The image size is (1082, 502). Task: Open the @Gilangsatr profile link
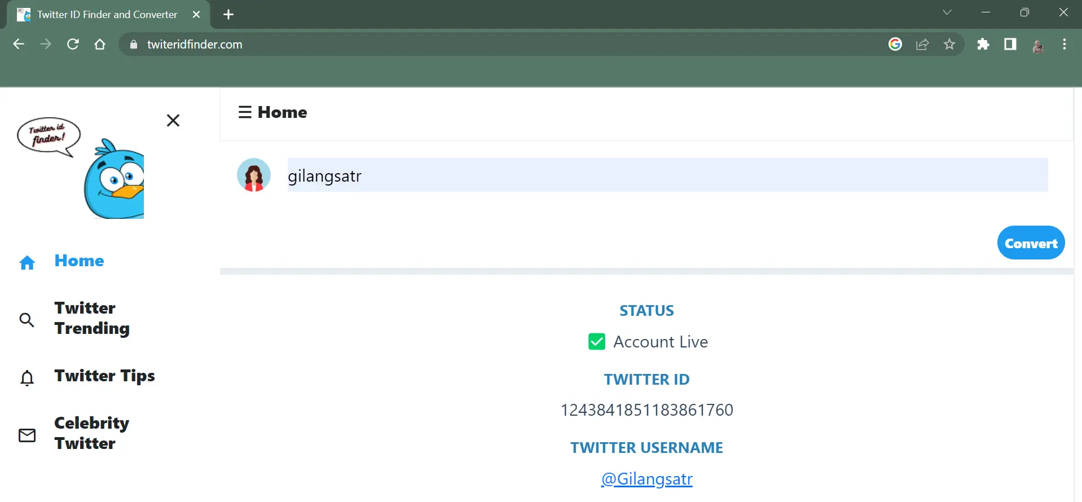647,479
